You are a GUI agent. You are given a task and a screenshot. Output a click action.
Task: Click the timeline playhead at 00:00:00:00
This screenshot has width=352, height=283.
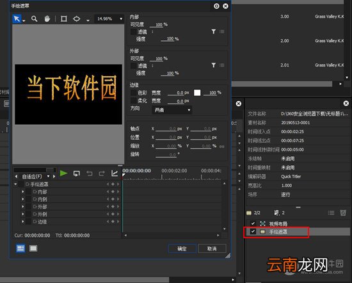(124, 175)
